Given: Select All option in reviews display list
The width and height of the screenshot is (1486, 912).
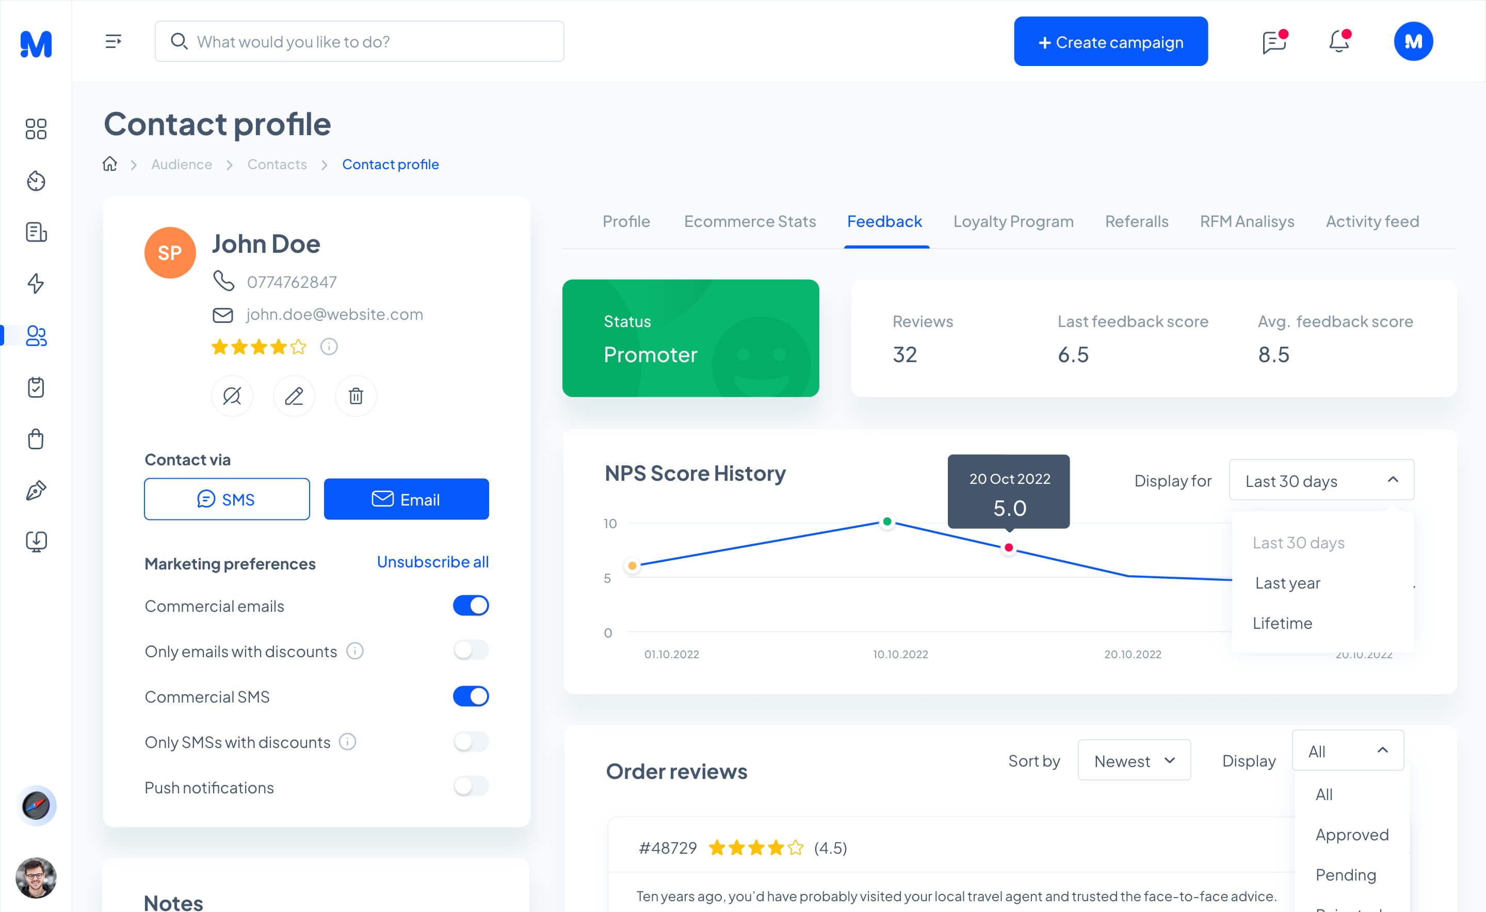Looking at the screenshot, I should point(1325,795).
